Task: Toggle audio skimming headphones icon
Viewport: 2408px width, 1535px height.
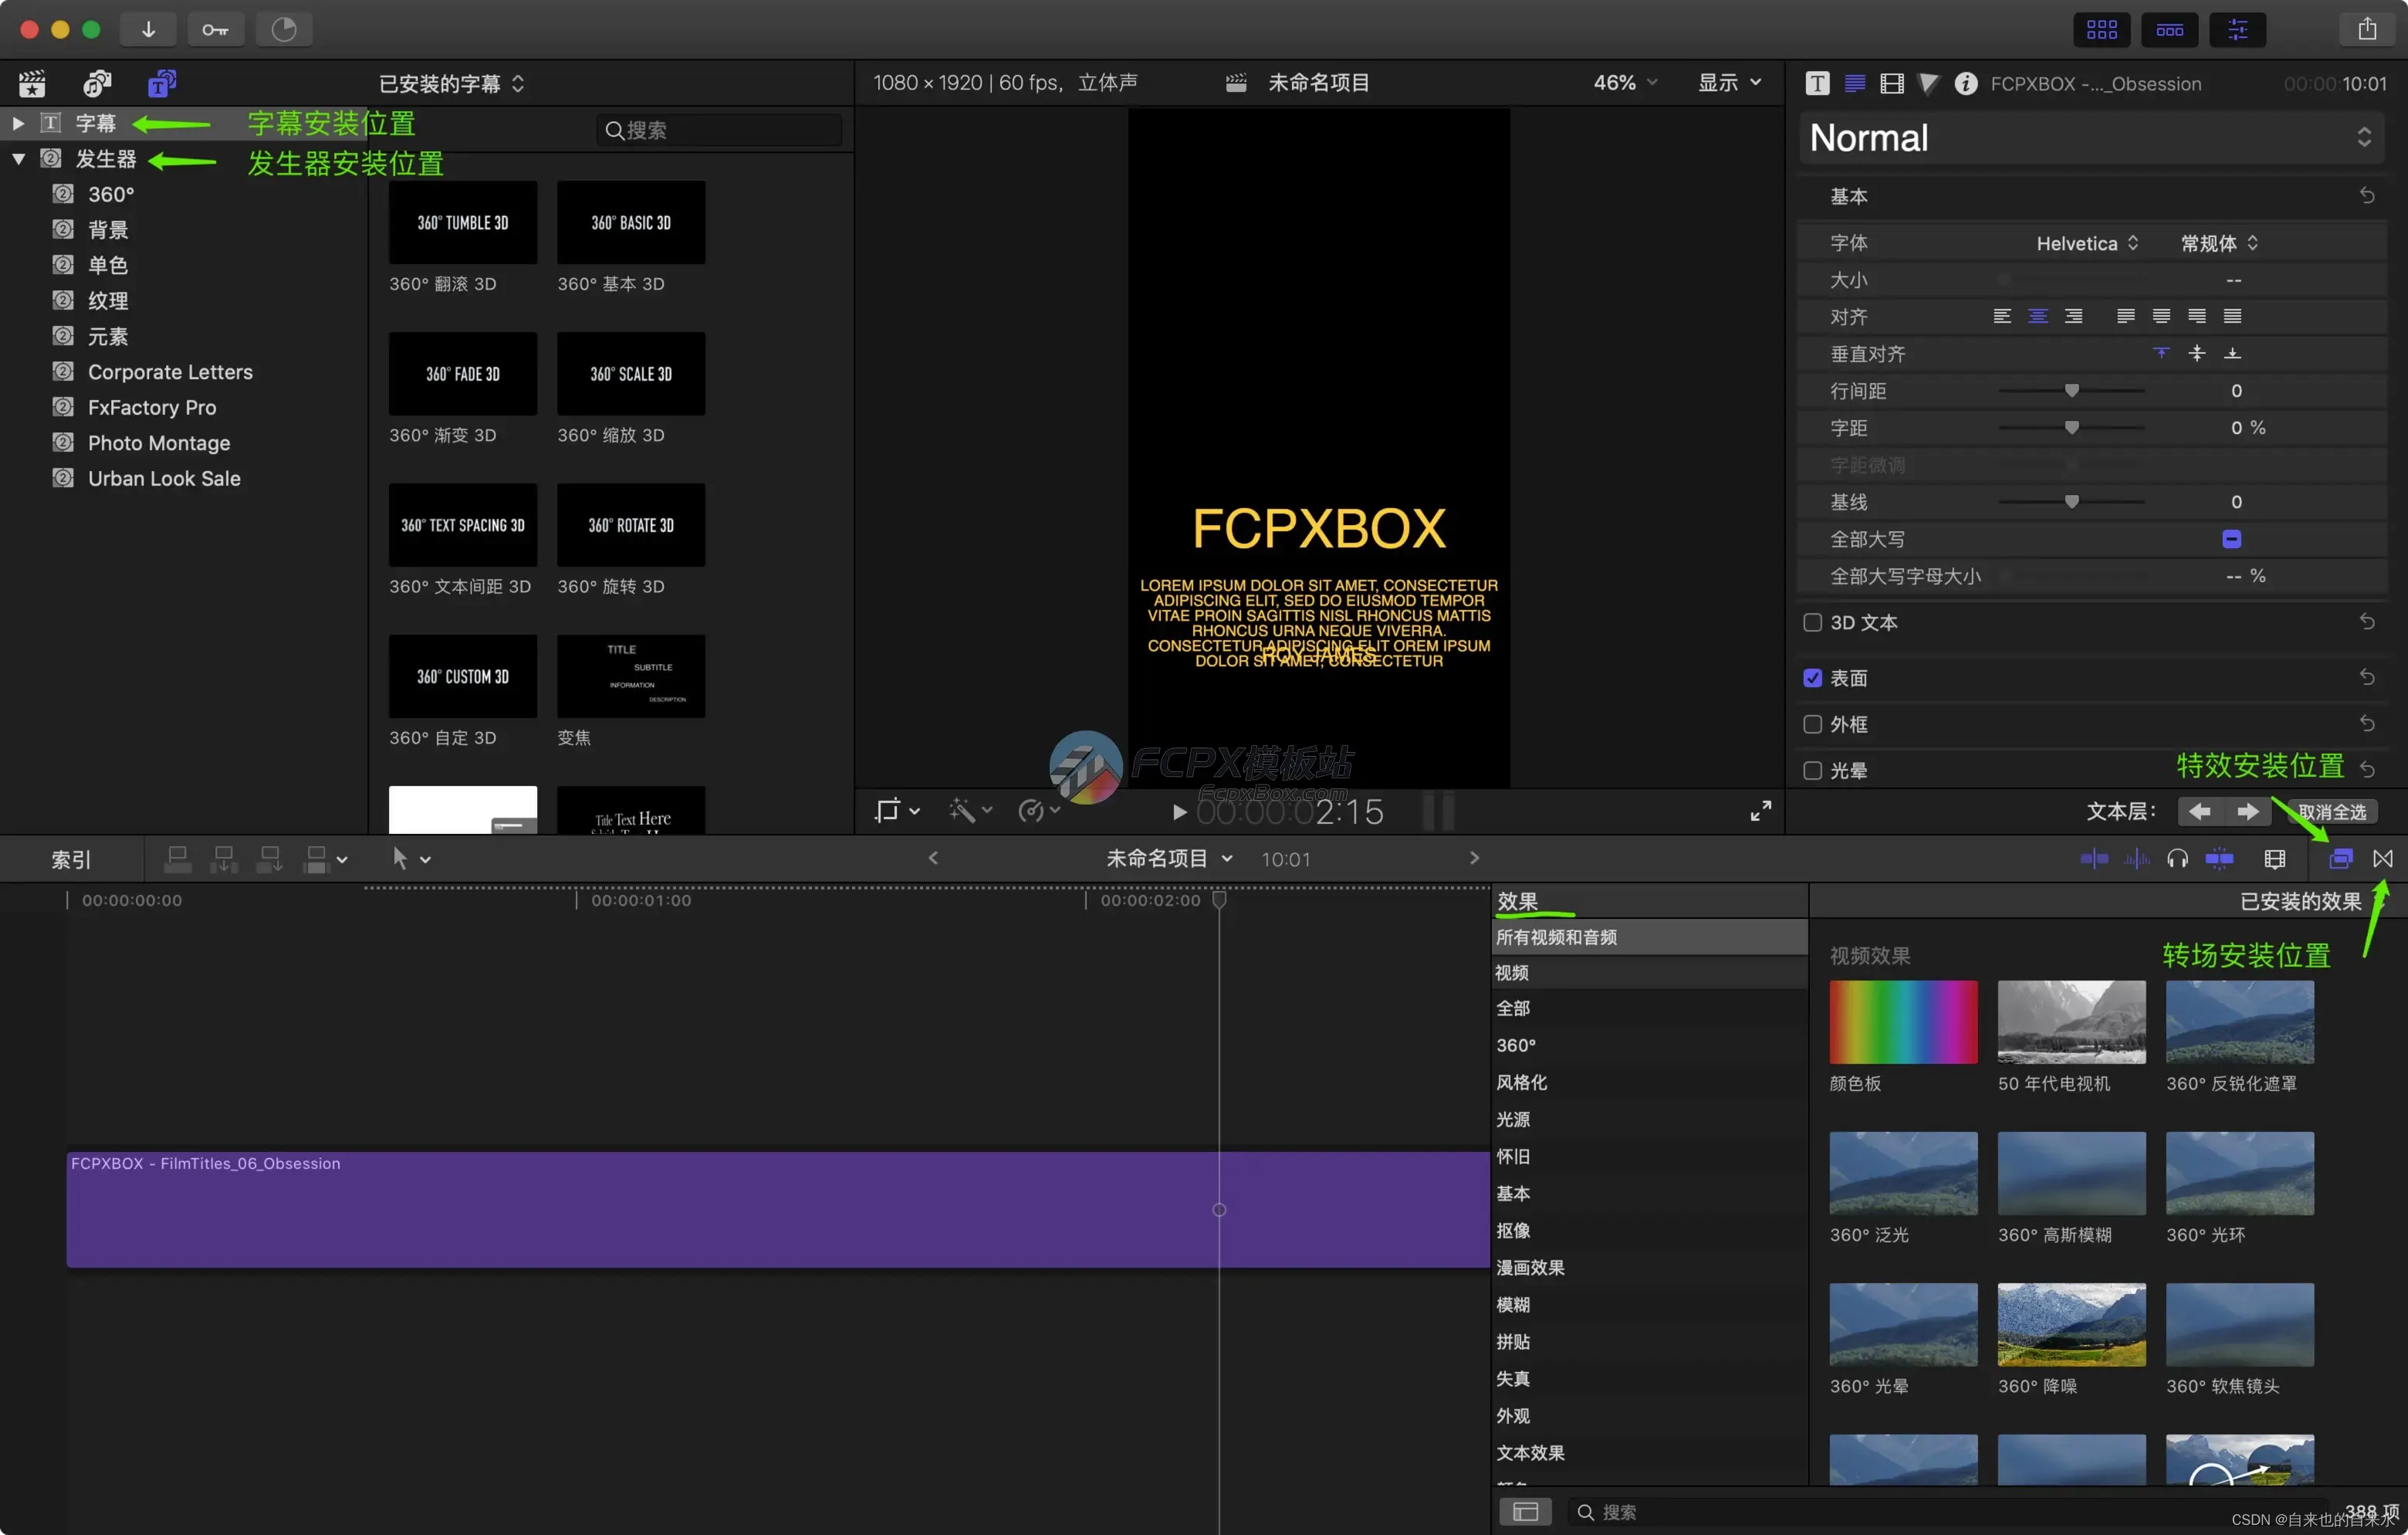Action: [x=2179, y=859]
